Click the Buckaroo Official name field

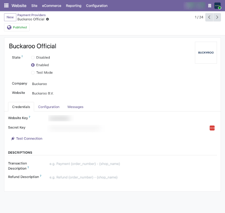[32, 46]
